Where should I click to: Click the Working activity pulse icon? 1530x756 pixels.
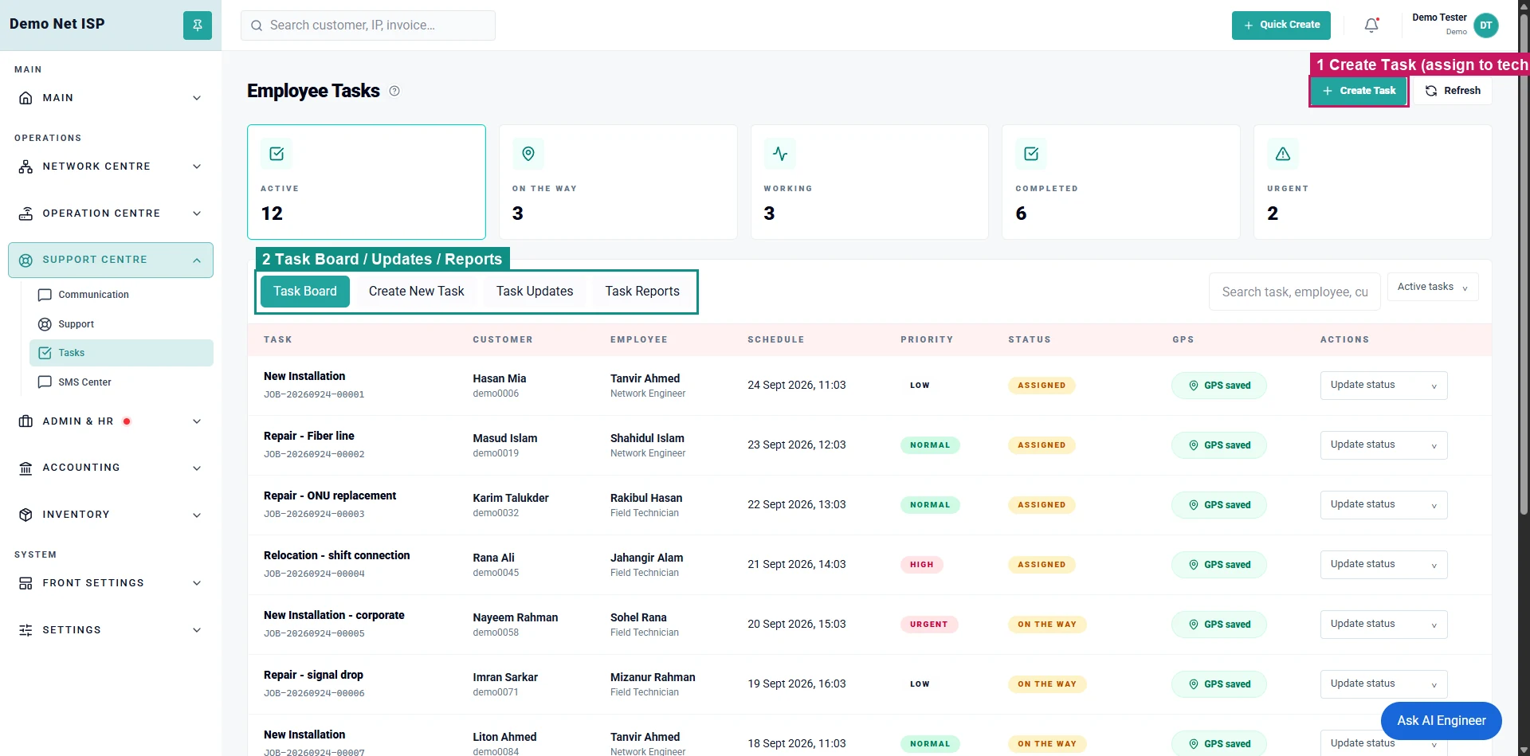point(780,154)
